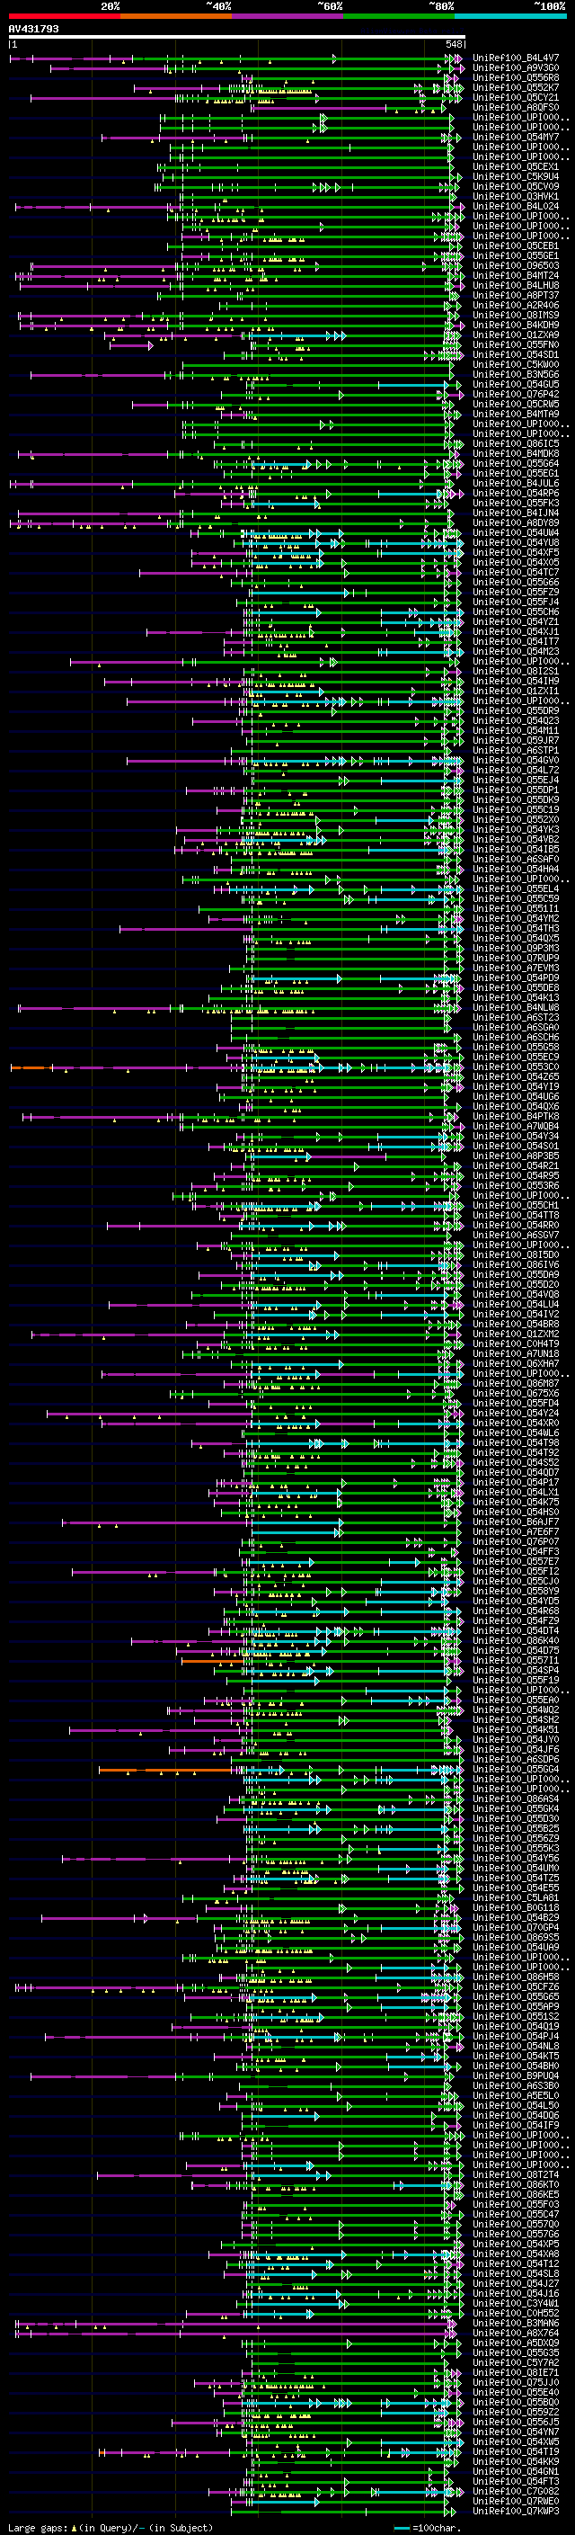Select UniRef100_Q8IMS9 row label
This screenshot has height=2535, width=575.
[x=516, y=315]
